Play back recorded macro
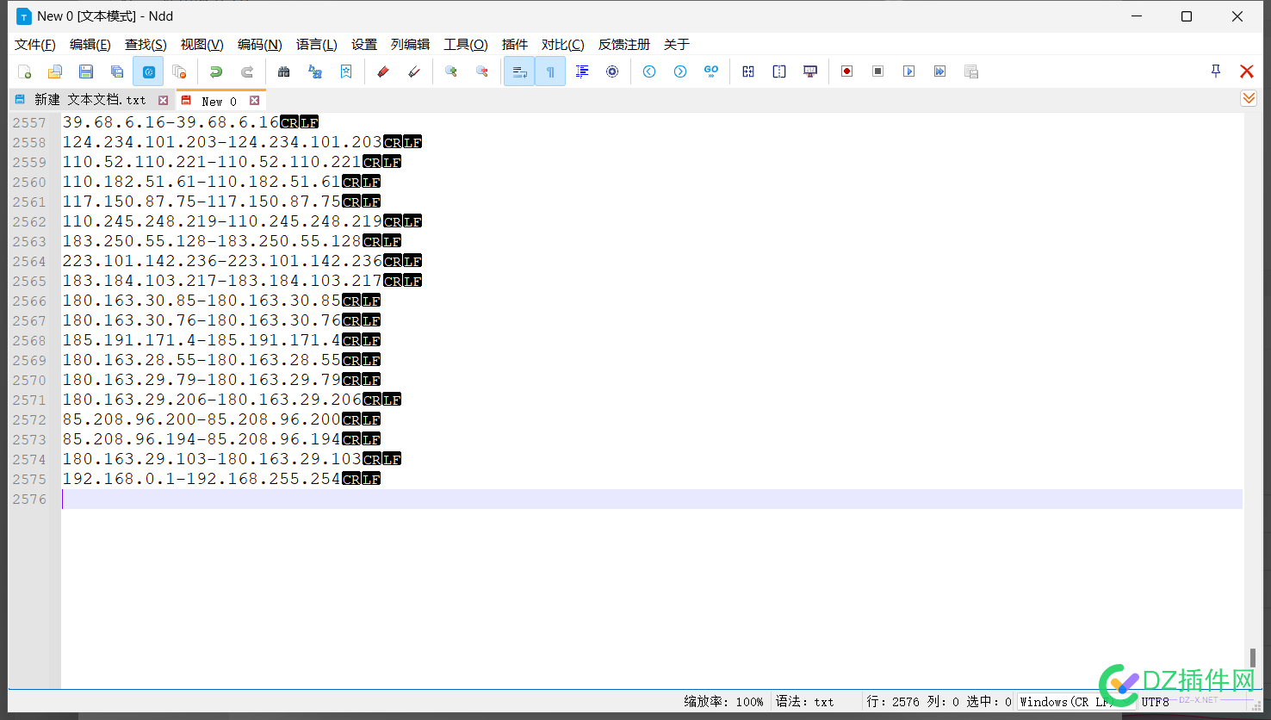Image resolution: width=1271 pixels, height=720 pixels. [x=909, y=71]
